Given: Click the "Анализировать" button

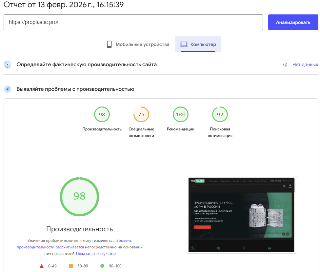Looking at the screenshot, I should click(293, 22).
